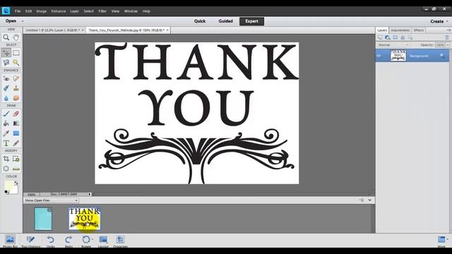
Task: Open the Layer menu
Action: pos(74,11)
